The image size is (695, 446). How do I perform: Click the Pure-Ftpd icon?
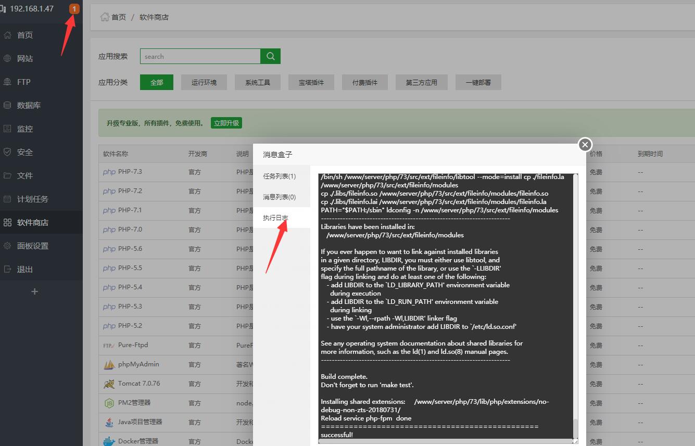click(109, 345)
